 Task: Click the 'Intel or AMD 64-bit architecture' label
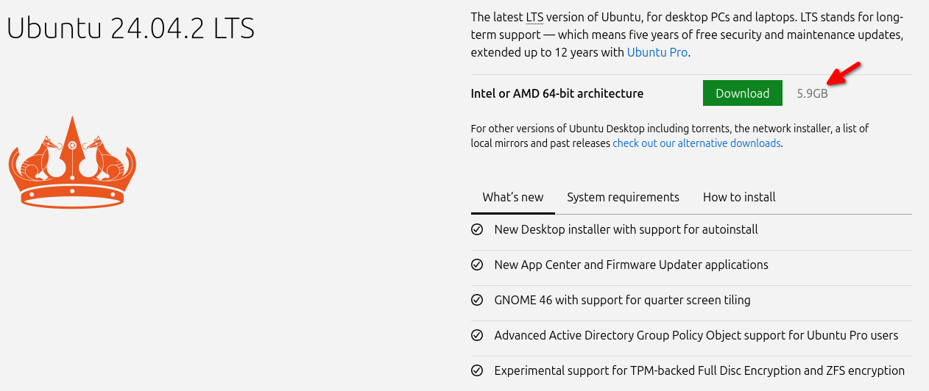[x=557, y=93]
